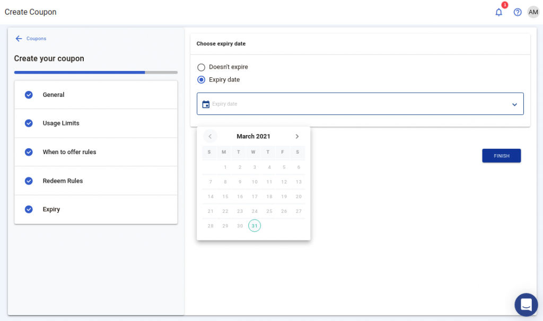Open the AM user avatar menu
The height and width of the screenshot is (321, 543).
(533, 12)
